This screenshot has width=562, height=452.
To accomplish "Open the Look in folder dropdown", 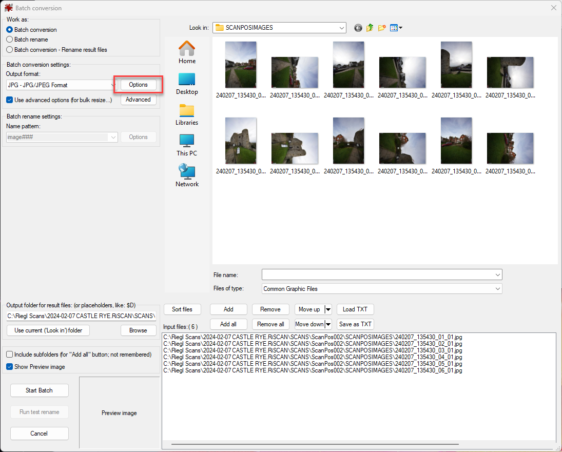I will coord(341,28).
